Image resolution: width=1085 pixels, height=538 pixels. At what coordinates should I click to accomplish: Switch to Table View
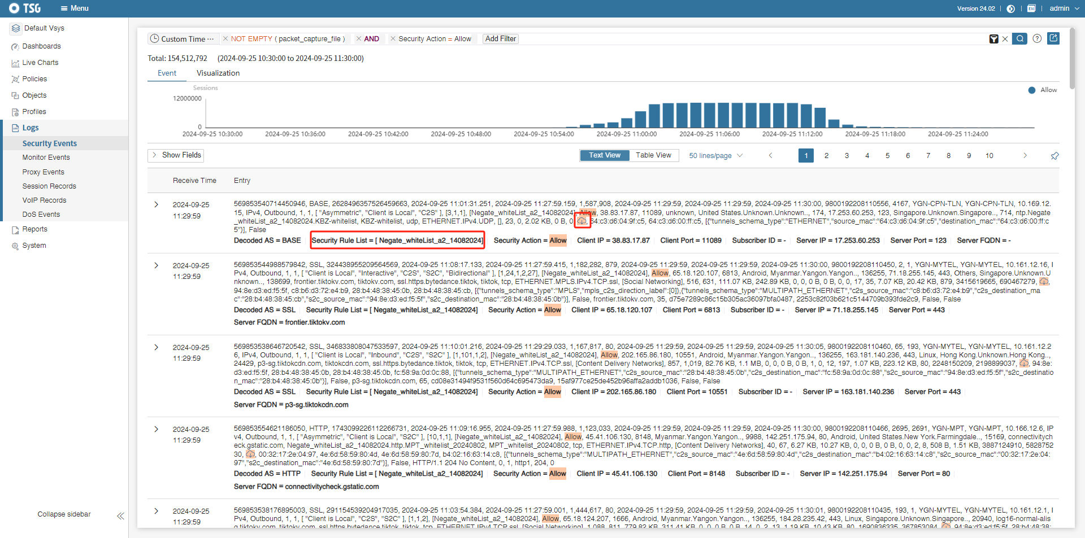point(653,155)
